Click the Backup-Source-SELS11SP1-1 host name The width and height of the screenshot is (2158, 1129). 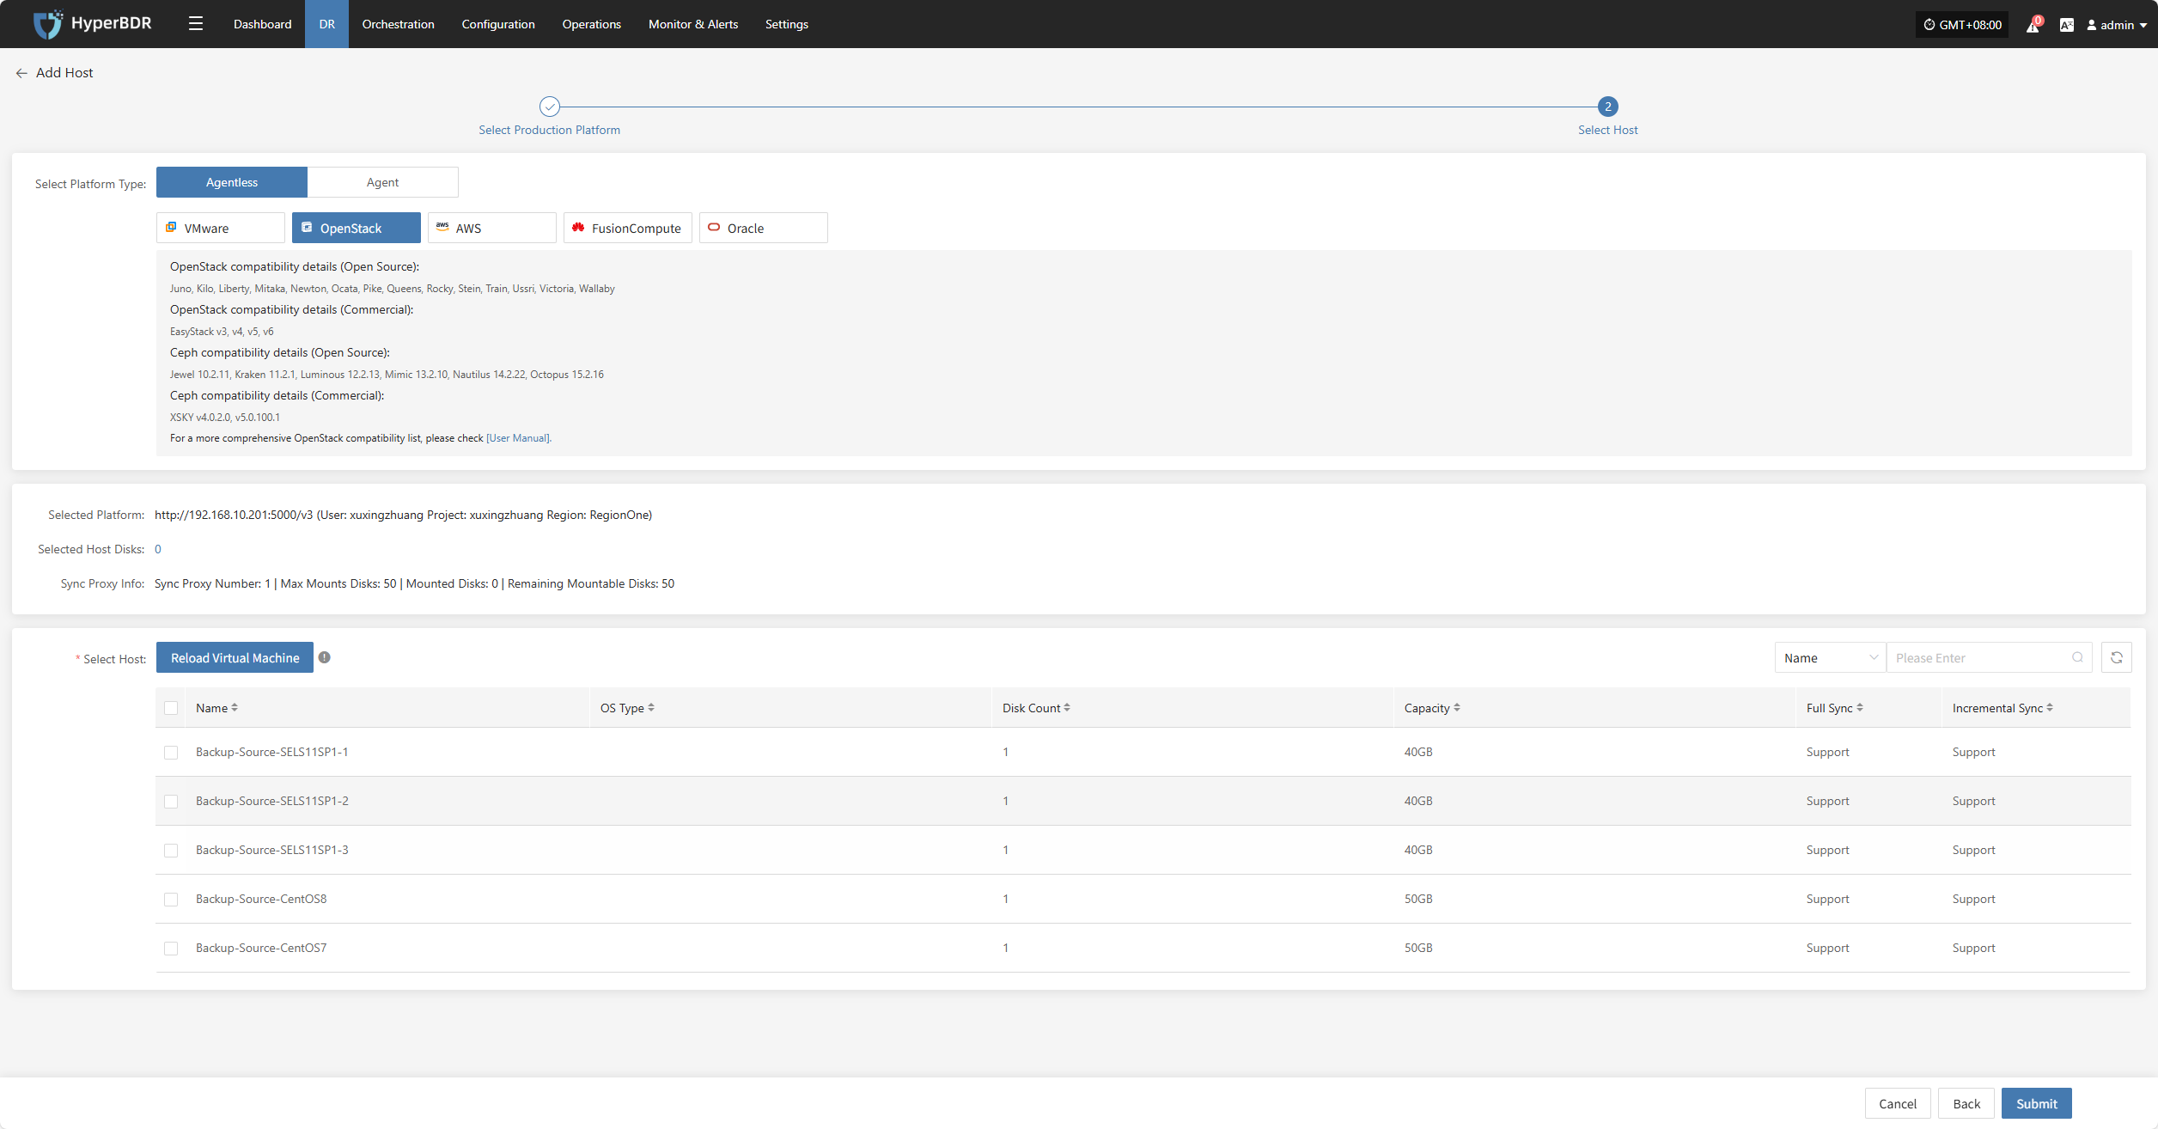(x=271, y=752)
